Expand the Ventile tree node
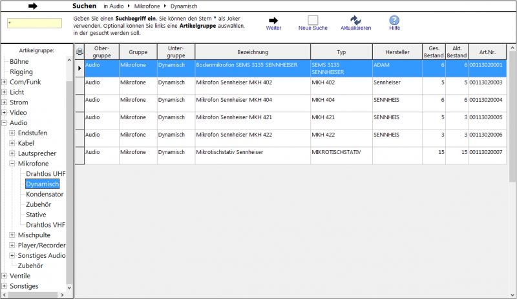Image resolution: width=517 pixels, height=299 pixels. tap(5, 276)
